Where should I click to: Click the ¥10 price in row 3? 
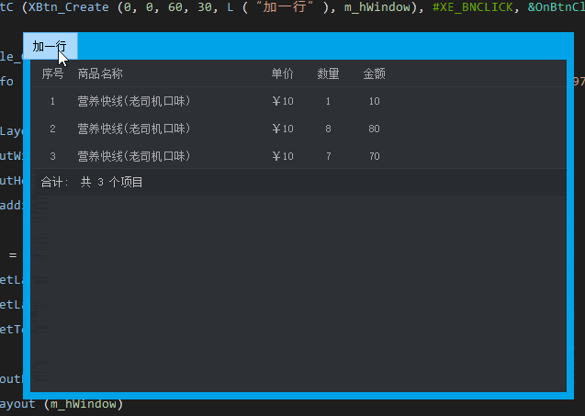283,156
